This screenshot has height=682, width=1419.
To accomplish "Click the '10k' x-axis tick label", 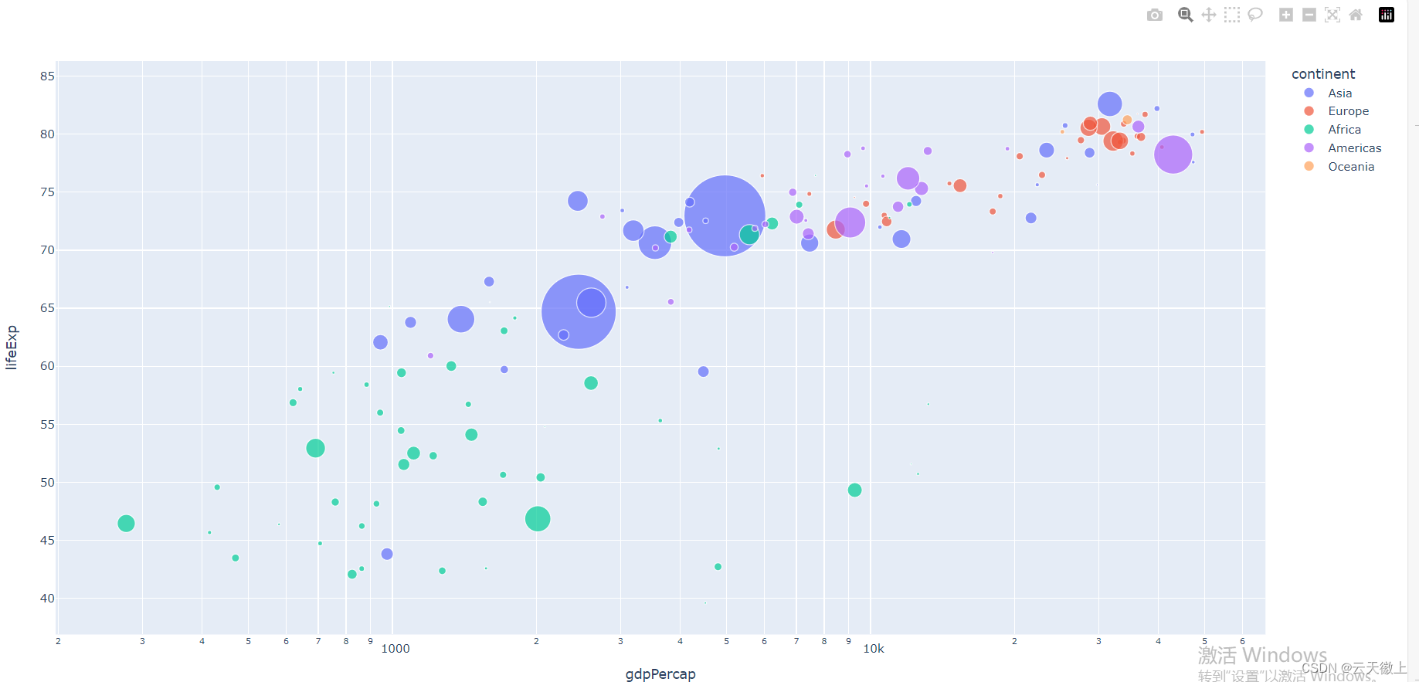I will click(x=874, y=649).
